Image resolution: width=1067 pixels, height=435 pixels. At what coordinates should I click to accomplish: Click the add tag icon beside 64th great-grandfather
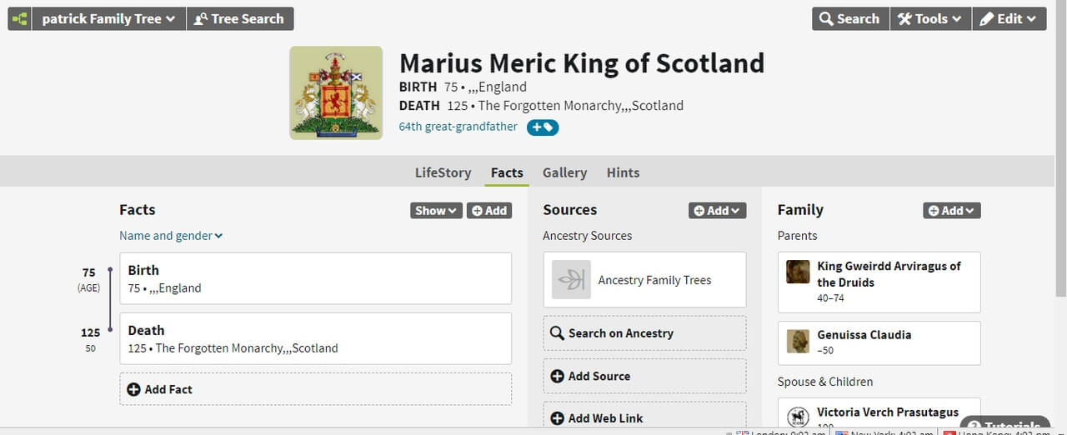(x=543, y=127)
